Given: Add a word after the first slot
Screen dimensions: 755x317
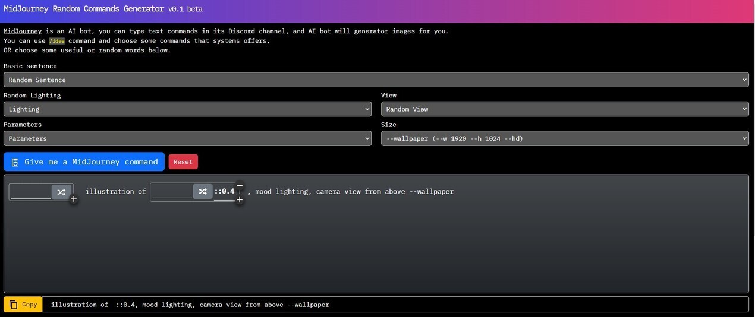Looking at the screenshot, I should click(74, 199).
